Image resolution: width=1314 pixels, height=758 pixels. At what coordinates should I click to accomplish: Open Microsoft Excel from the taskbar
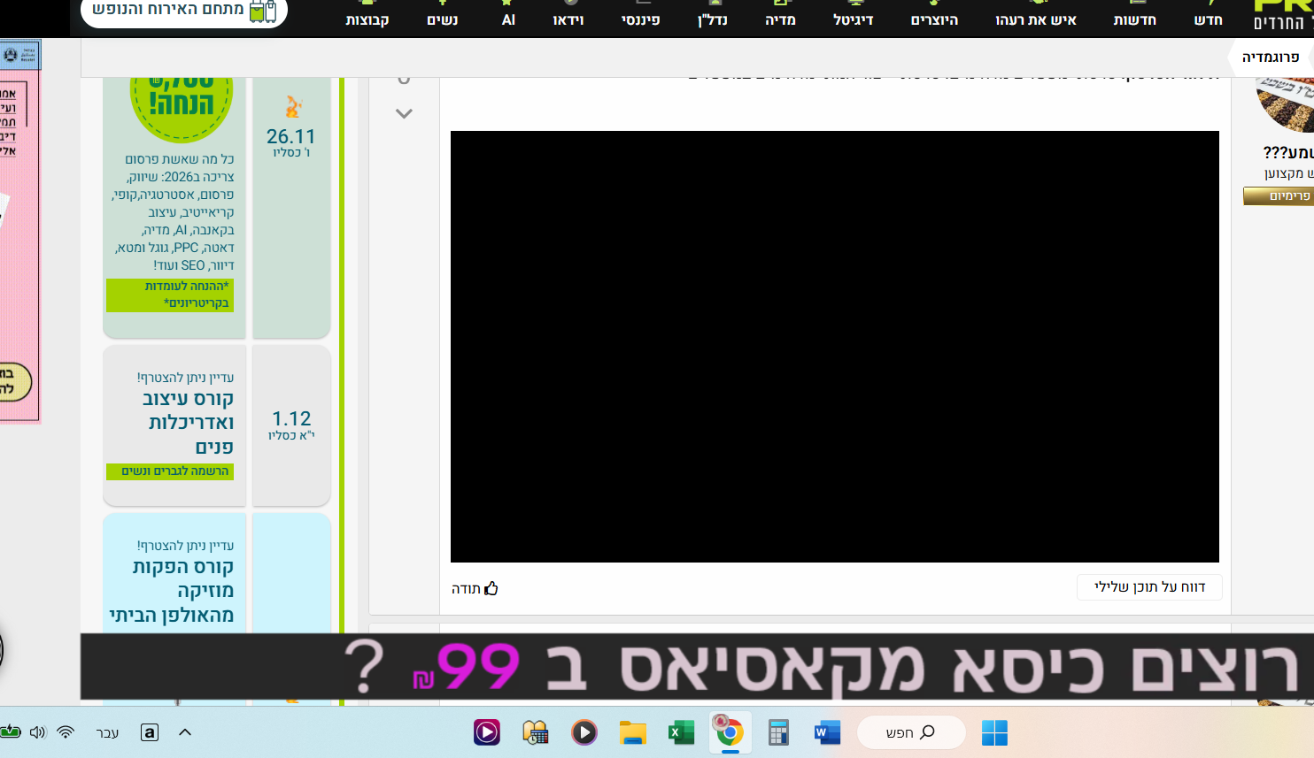(681, 732)
